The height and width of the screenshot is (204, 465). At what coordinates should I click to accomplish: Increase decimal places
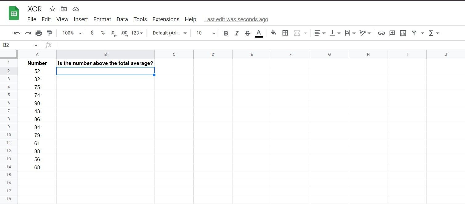coord(124,33)
